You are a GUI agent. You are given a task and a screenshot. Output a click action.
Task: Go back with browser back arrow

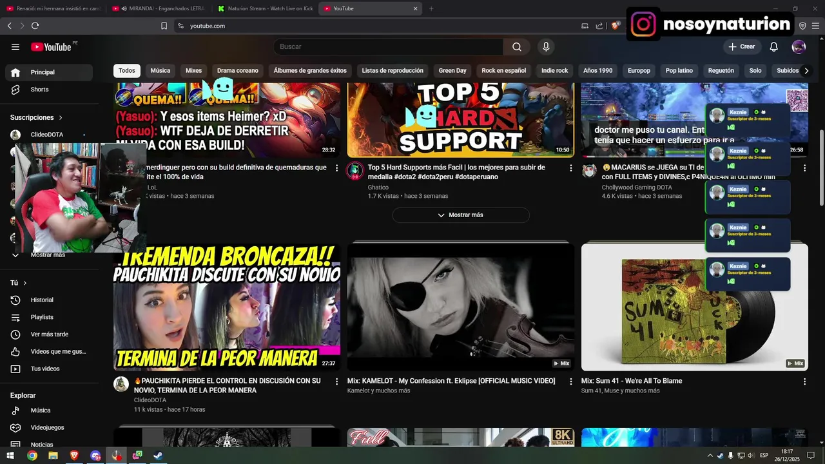point(10,26)
